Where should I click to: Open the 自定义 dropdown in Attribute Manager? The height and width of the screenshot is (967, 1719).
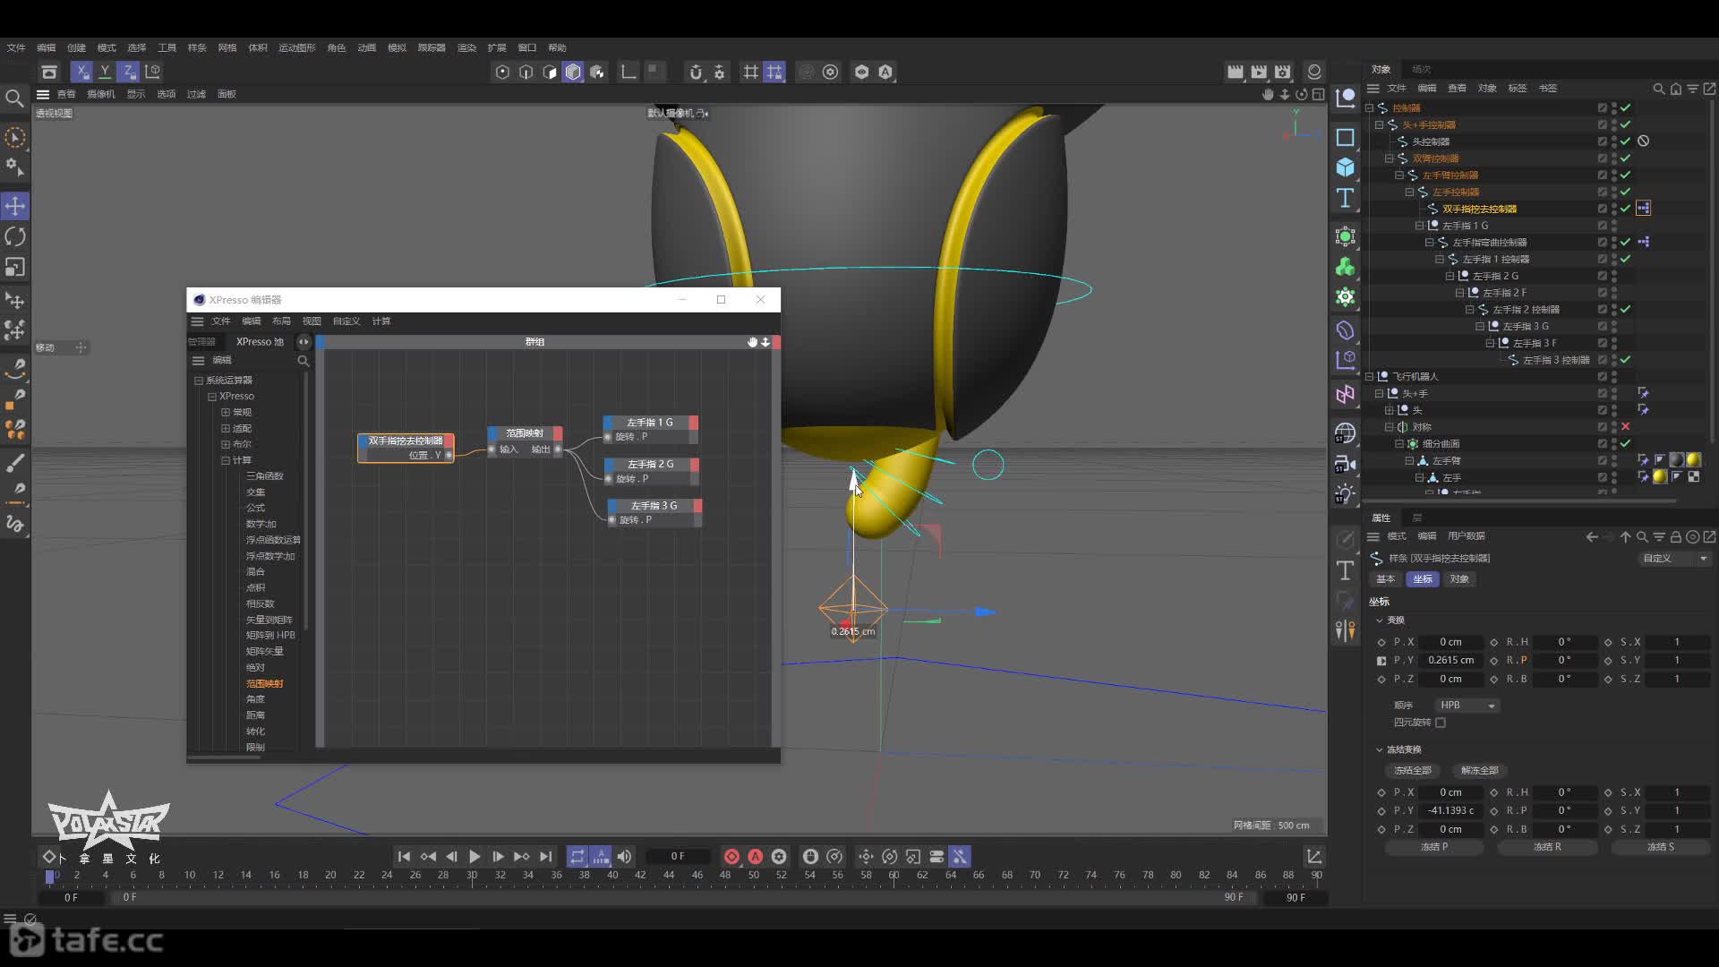[1674, 558]
